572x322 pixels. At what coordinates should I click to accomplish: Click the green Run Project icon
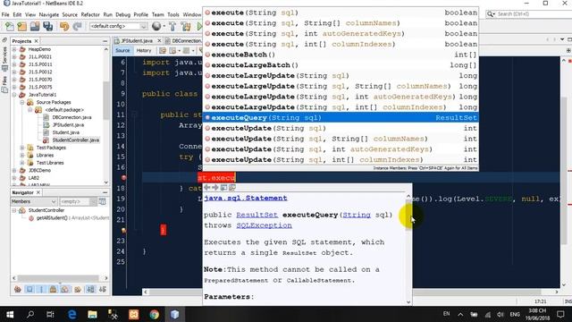click(x=199, y=26)
